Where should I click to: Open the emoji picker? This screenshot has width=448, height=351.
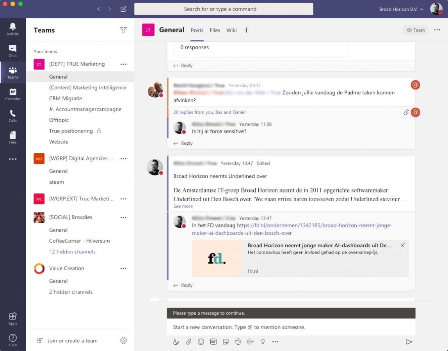pyautogui.click(x=201, y=342)
